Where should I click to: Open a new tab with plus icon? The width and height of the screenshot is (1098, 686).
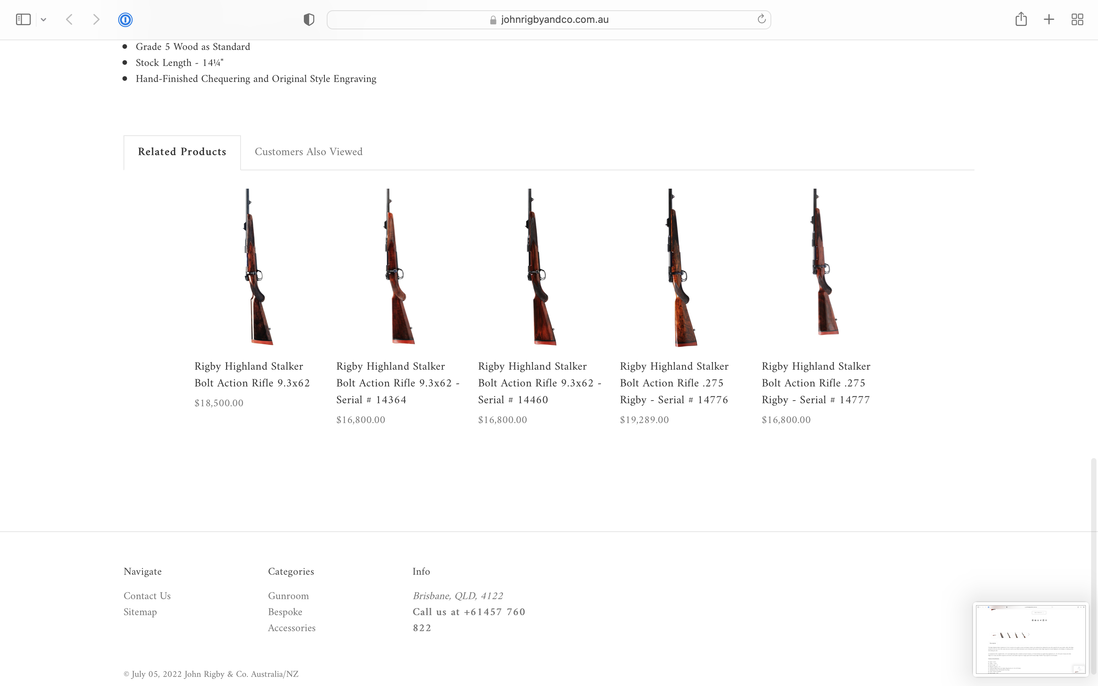[1048, 19]
